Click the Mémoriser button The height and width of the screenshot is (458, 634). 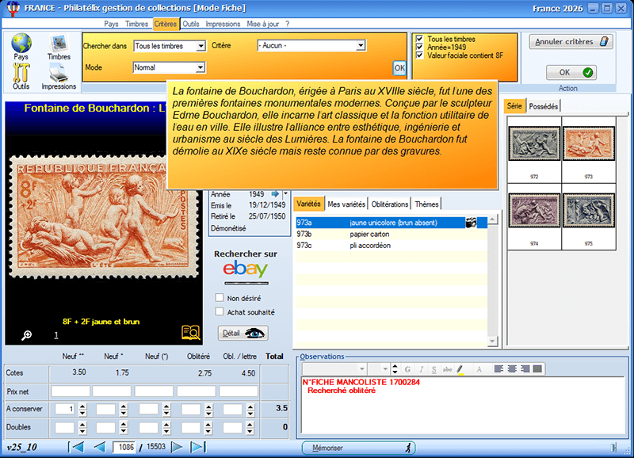coord(358,448)
